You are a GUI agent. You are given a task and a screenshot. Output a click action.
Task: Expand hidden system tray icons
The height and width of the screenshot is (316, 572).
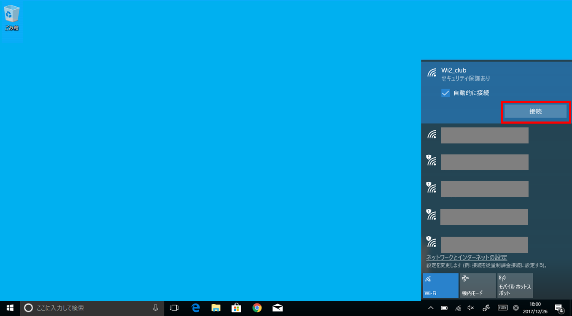[x=431, y=308]
